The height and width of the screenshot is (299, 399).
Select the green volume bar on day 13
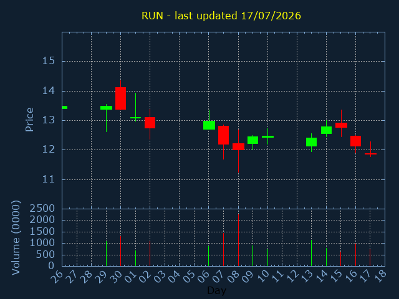click(311, 253)
